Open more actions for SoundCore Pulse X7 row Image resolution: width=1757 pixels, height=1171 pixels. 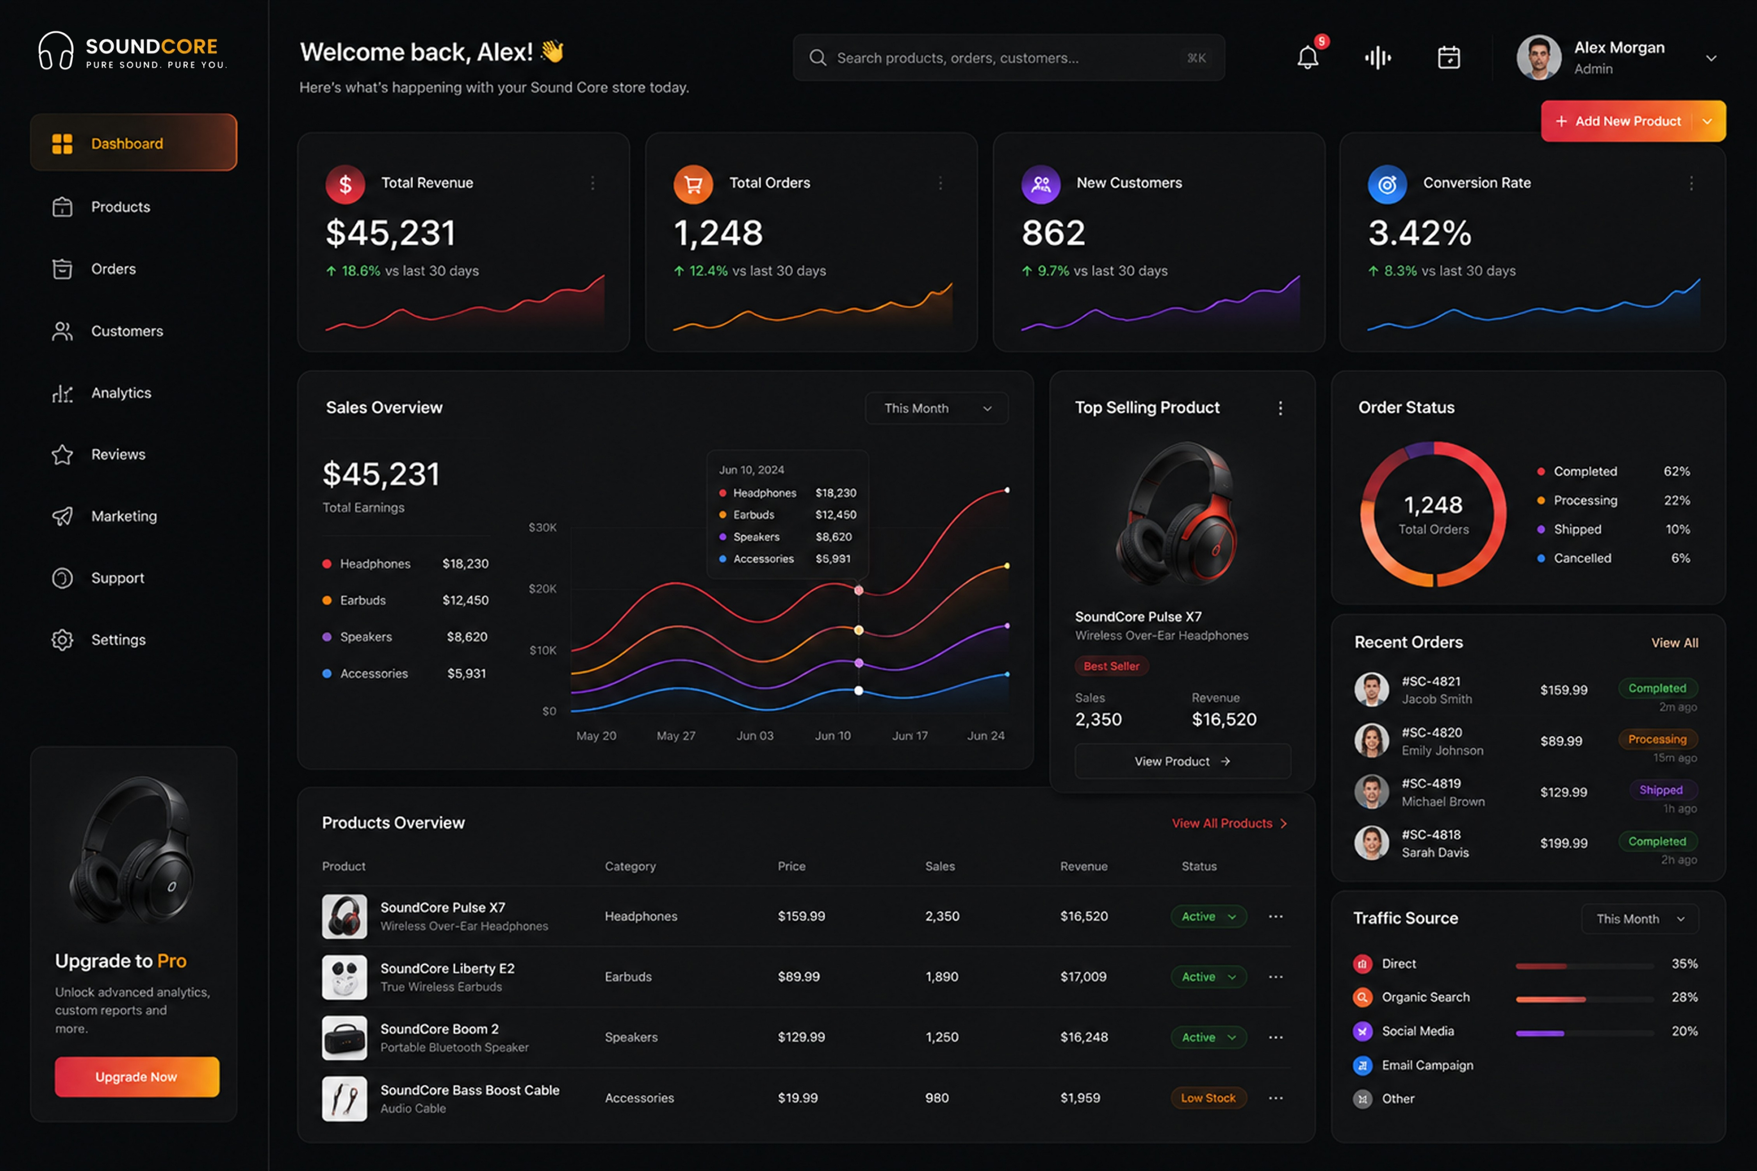[1276, 917]
